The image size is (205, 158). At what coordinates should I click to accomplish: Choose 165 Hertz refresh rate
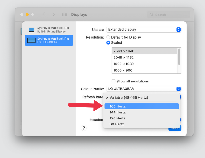point(142,106)
